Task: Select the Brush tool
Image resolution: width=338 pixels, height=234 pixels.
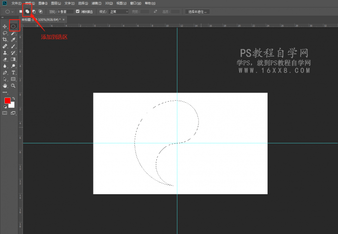Action: pyautogui.click(x=13, y=47)
